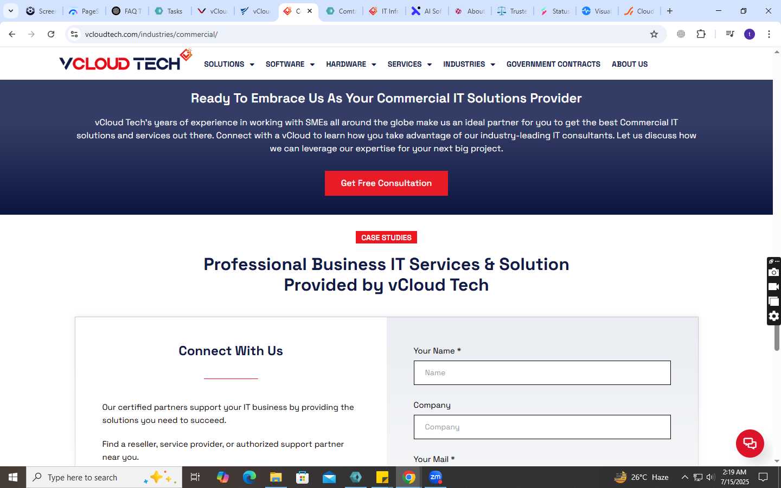Switch to the Cloud tab

click(x=640, y=11)
